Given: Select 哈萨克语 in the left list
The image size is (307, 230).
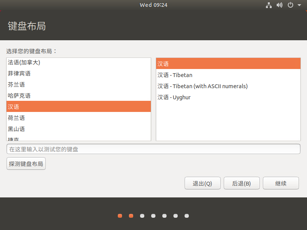Looking at the screenshot, I should click(79, 96).
